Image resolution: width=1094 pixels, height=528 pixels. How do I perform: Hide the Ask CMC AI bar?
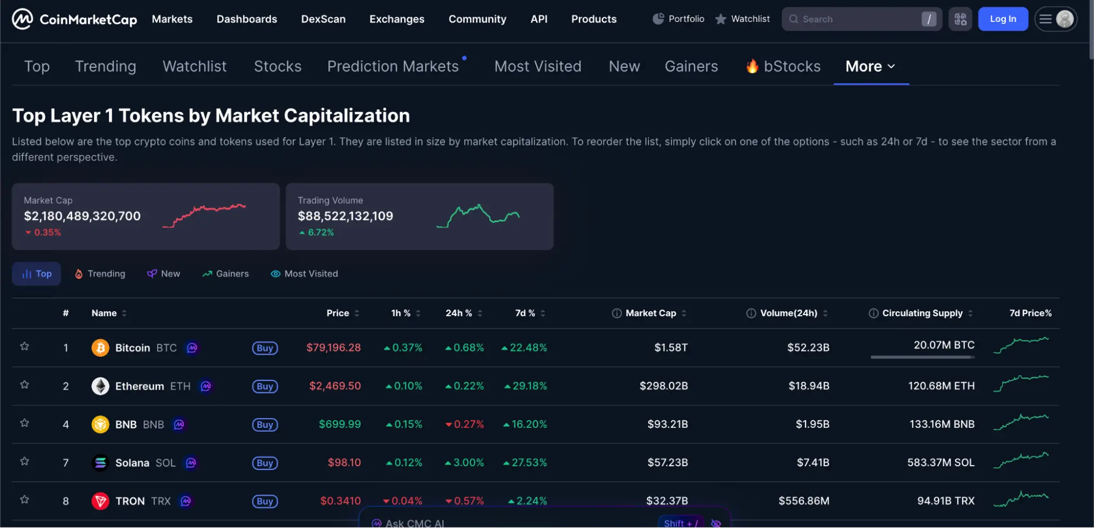(x=716, y=523)
